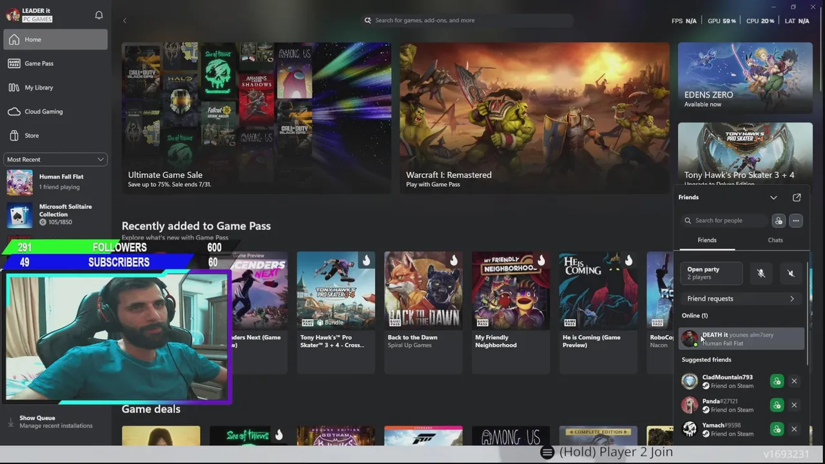The width and height of the screenshot is (825, 464).
Task: Open the Store page
Action: point(55,135)
